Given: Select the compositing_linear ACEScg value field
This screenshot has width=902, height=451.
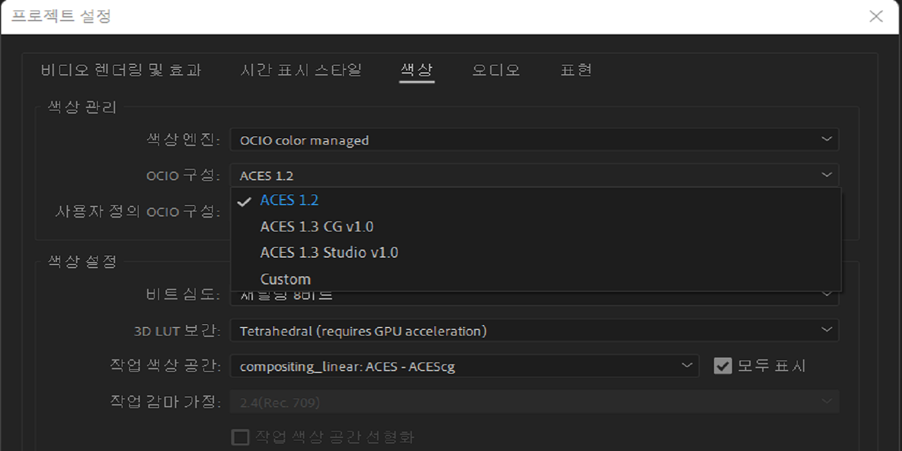Looking at the screenshot, I should pyautogui.click(x=464, y=366).
